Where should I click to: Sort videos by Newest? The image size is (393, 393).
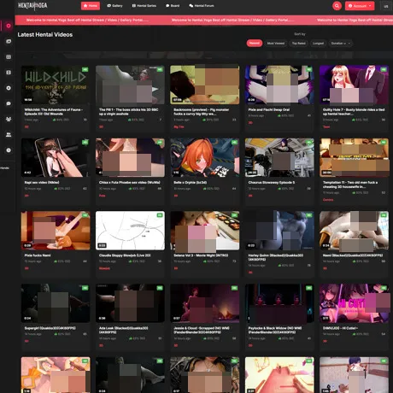255,44
